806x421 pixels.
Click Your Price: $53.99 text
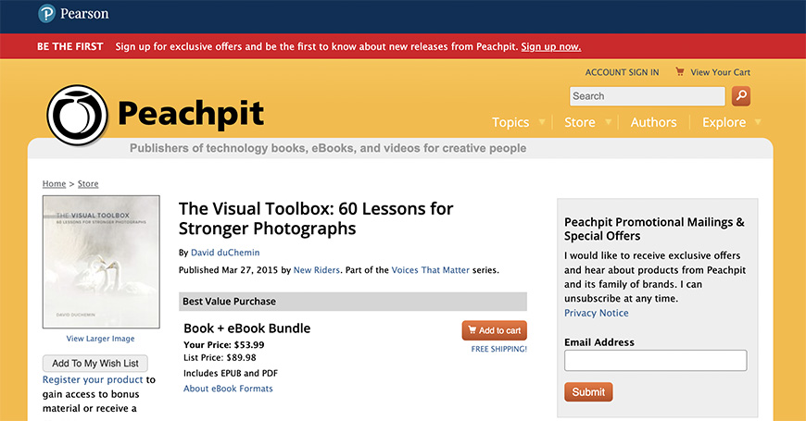[224, 345]
